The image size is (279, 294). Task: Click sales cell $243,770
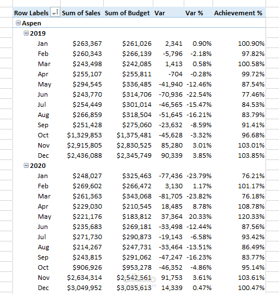tap(87, 94)
